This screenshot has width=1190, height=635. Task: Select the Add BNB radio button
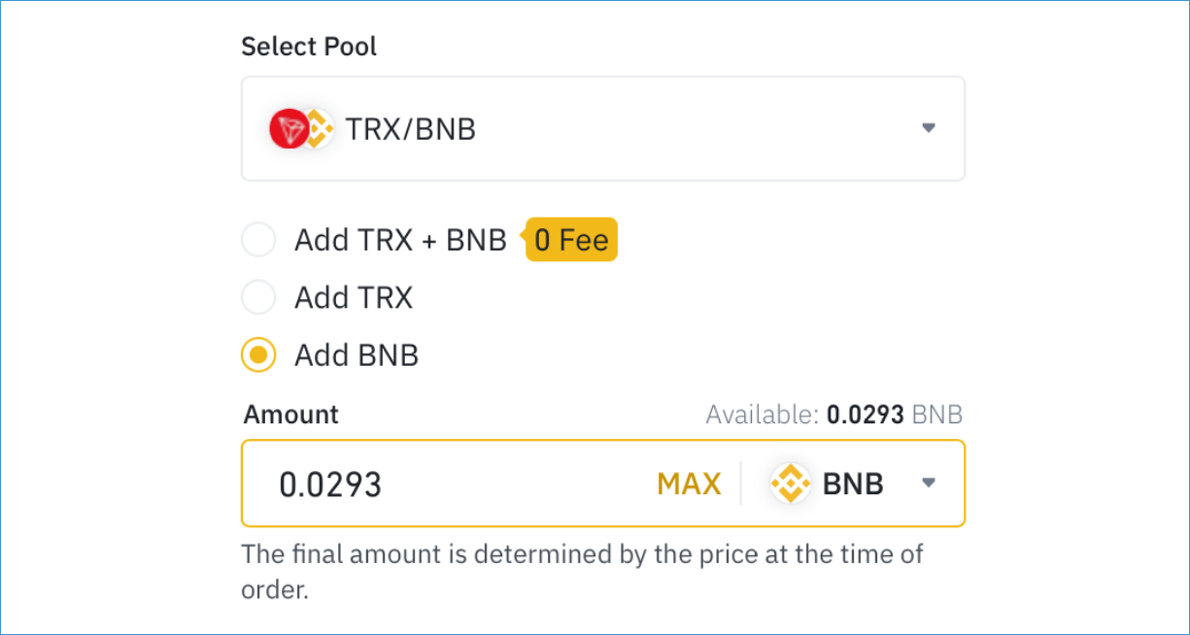point(258,355)
